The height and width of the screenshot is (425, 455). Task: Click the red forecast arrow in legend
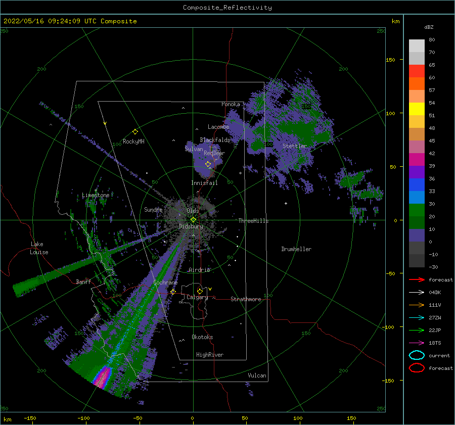pos(417,279)
